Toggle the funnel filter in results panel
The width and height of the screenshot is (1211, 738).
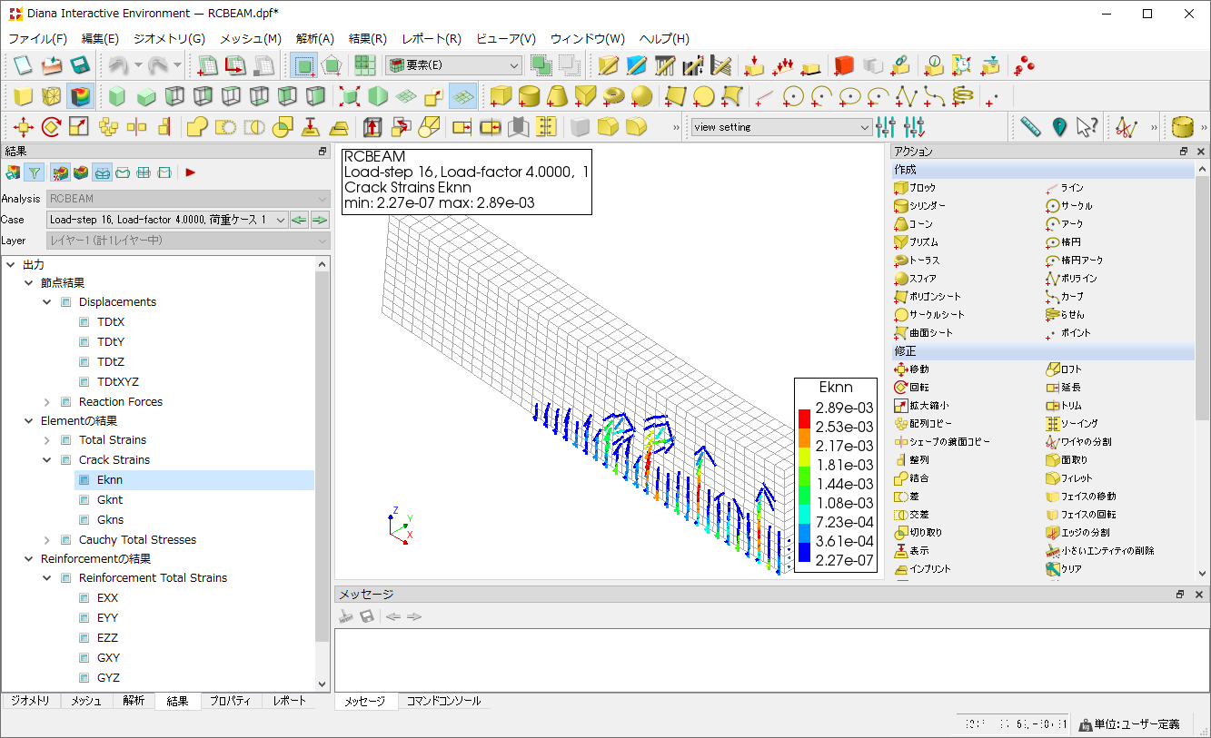[x=34, y=172]
